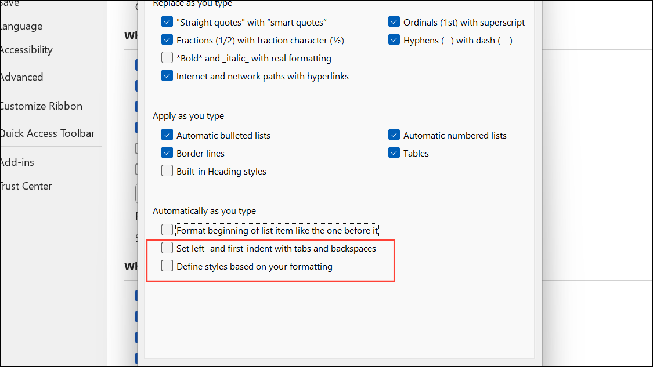This screenshot has width=653, height=367.
Task: Toggle Internet and network paths with hyperlinks
Action: coord(167,76)
